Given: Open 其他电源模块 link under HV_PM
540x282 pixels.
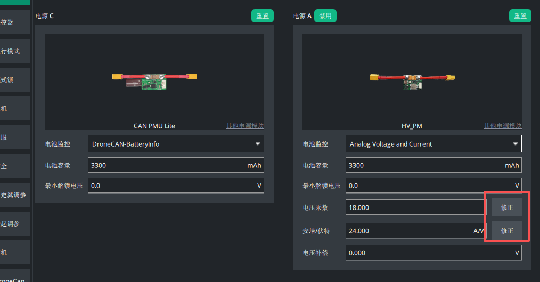Looking at the screenshot, I should pyautogui.click(x=503, y=126).
